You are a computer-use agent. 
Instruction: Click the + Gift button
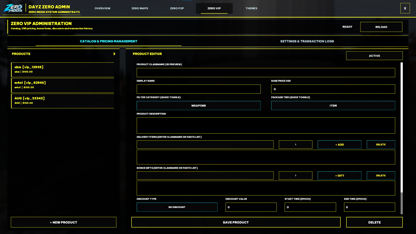click(x=339, y=175)
